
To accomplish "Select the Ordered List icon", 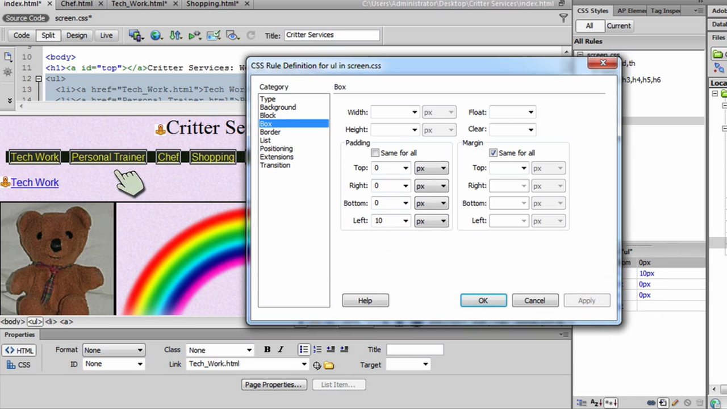I will (317, 349).
